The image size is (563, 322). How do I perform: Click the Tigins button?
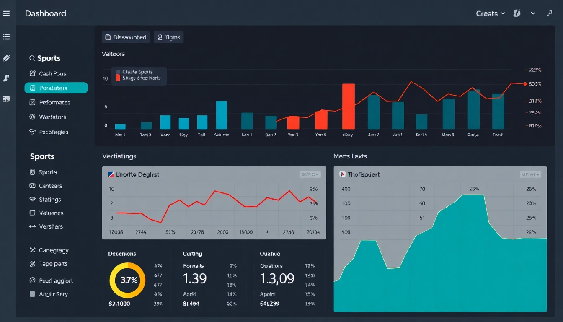(x=168, y=37)
